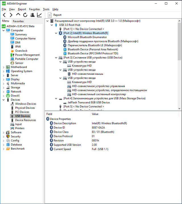Expand the Motherboard tree node

(x=3, y=67)
